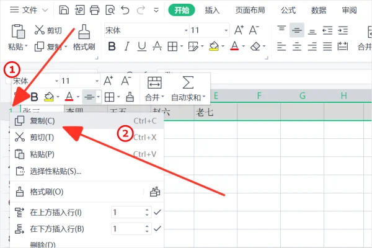Open the 公式 tab
Screen dimensions: 372x248
tap(288, 10)
